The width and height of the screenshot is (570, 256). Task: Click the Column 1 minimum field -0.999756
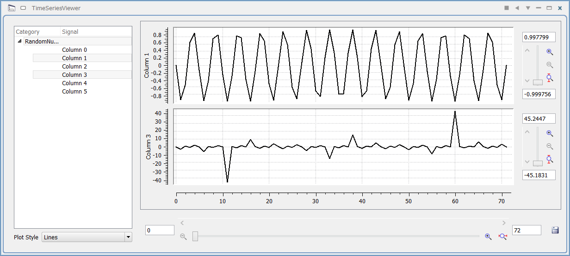(x=539, y=94)
